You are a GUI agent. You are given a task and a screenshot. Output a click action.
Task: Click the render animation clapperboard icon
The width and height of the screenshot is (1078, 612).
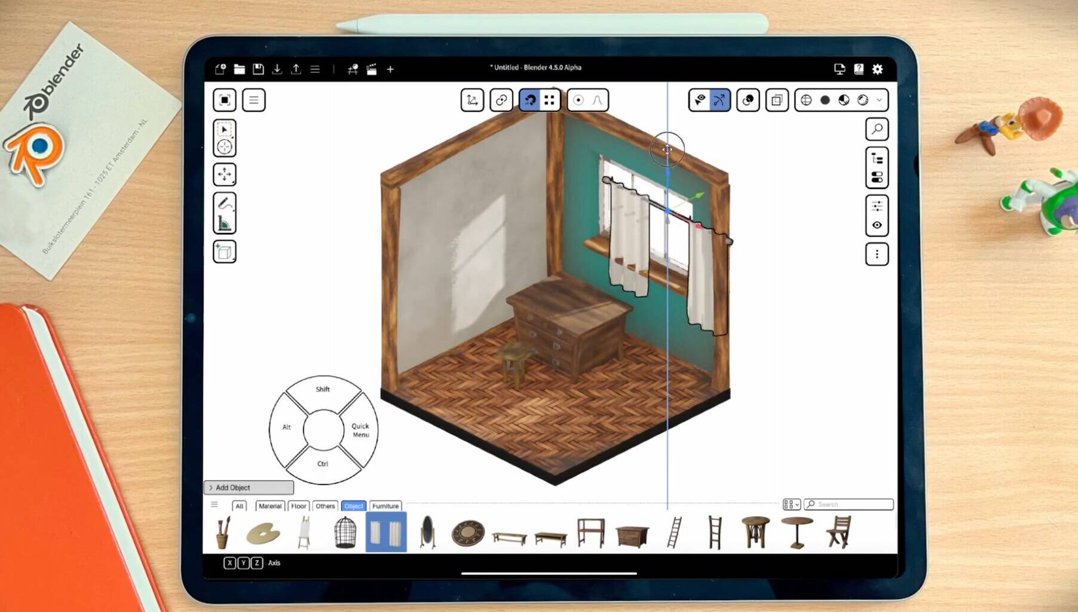(x=372, y=69)
